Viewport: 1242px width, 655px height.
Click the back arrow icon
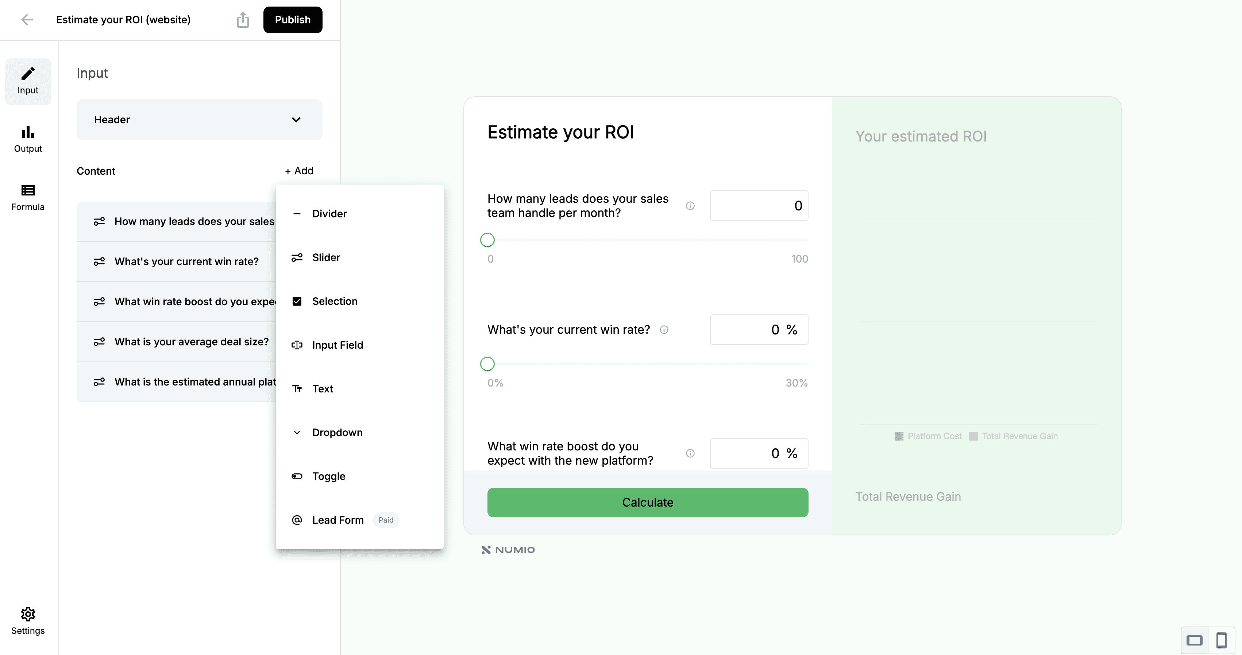coord(27,20)
